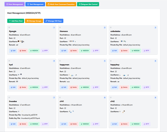The image size is (167, 132).
Task: Delete the happyman host
Action: [x=73, y=87]
